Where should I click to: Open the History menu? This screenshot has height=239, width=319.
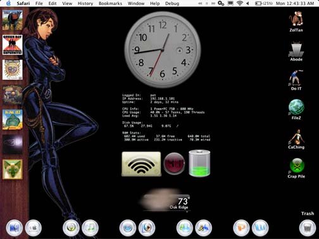point(85,3)
